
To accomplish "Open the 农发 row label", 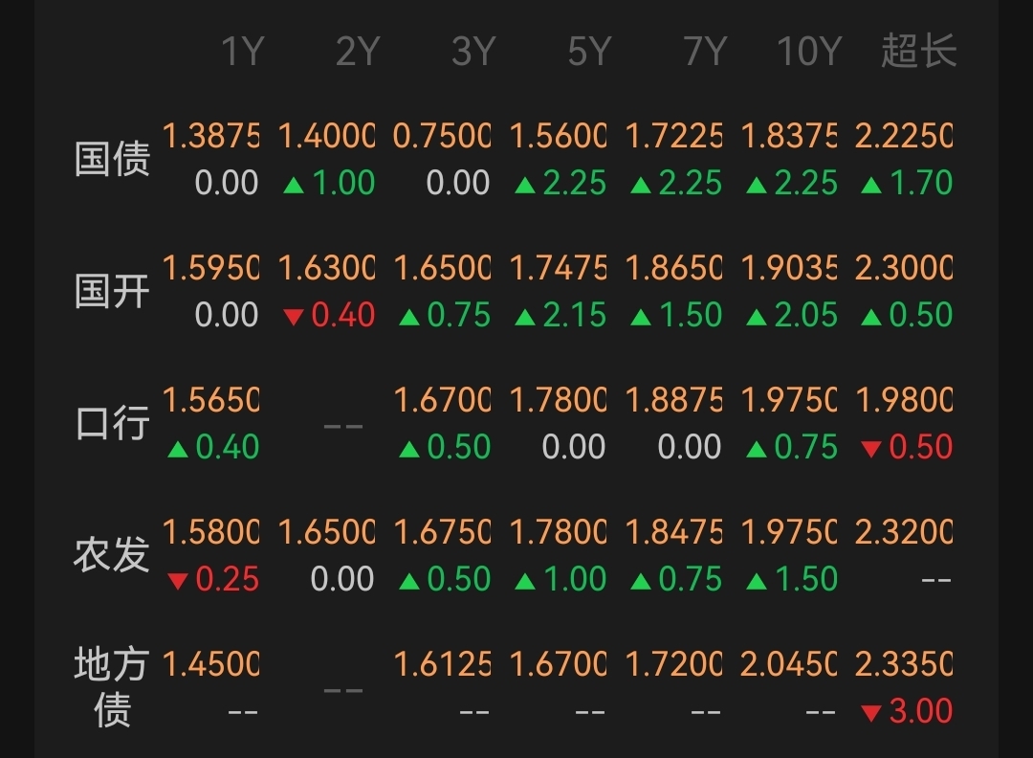I will pyautogui.click(x=113, y=555).
